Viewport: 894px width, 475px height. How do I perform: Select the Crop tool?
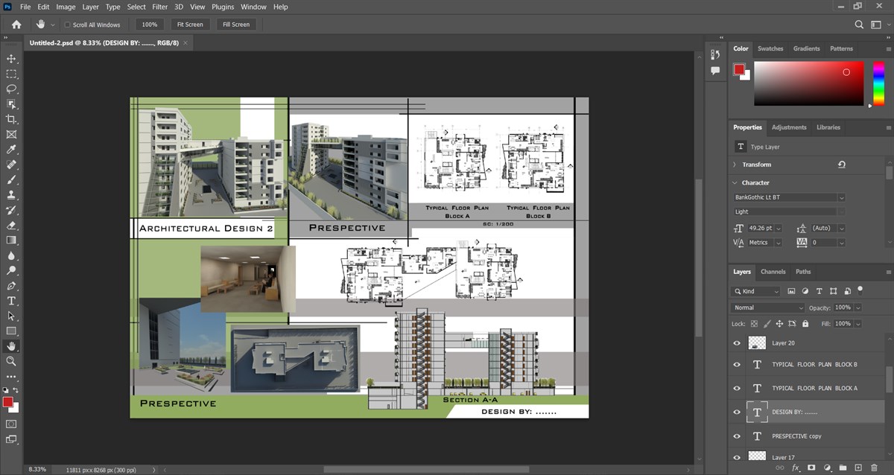[x=11, y=119]
